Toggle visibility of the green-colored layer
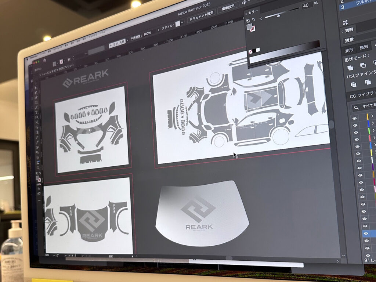The width and height of the screenshot is (376, 282). [355, 131]
